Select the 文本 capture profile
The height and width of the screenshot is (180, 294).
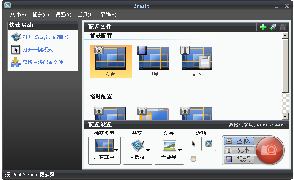coord(196,62)
